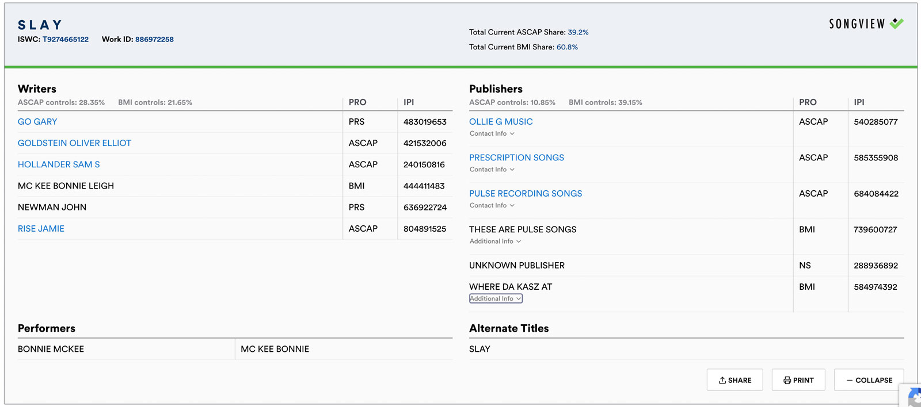Open writer RISE JAMIE link
Viewport: 921px width, 407px height.
(41, 229)
